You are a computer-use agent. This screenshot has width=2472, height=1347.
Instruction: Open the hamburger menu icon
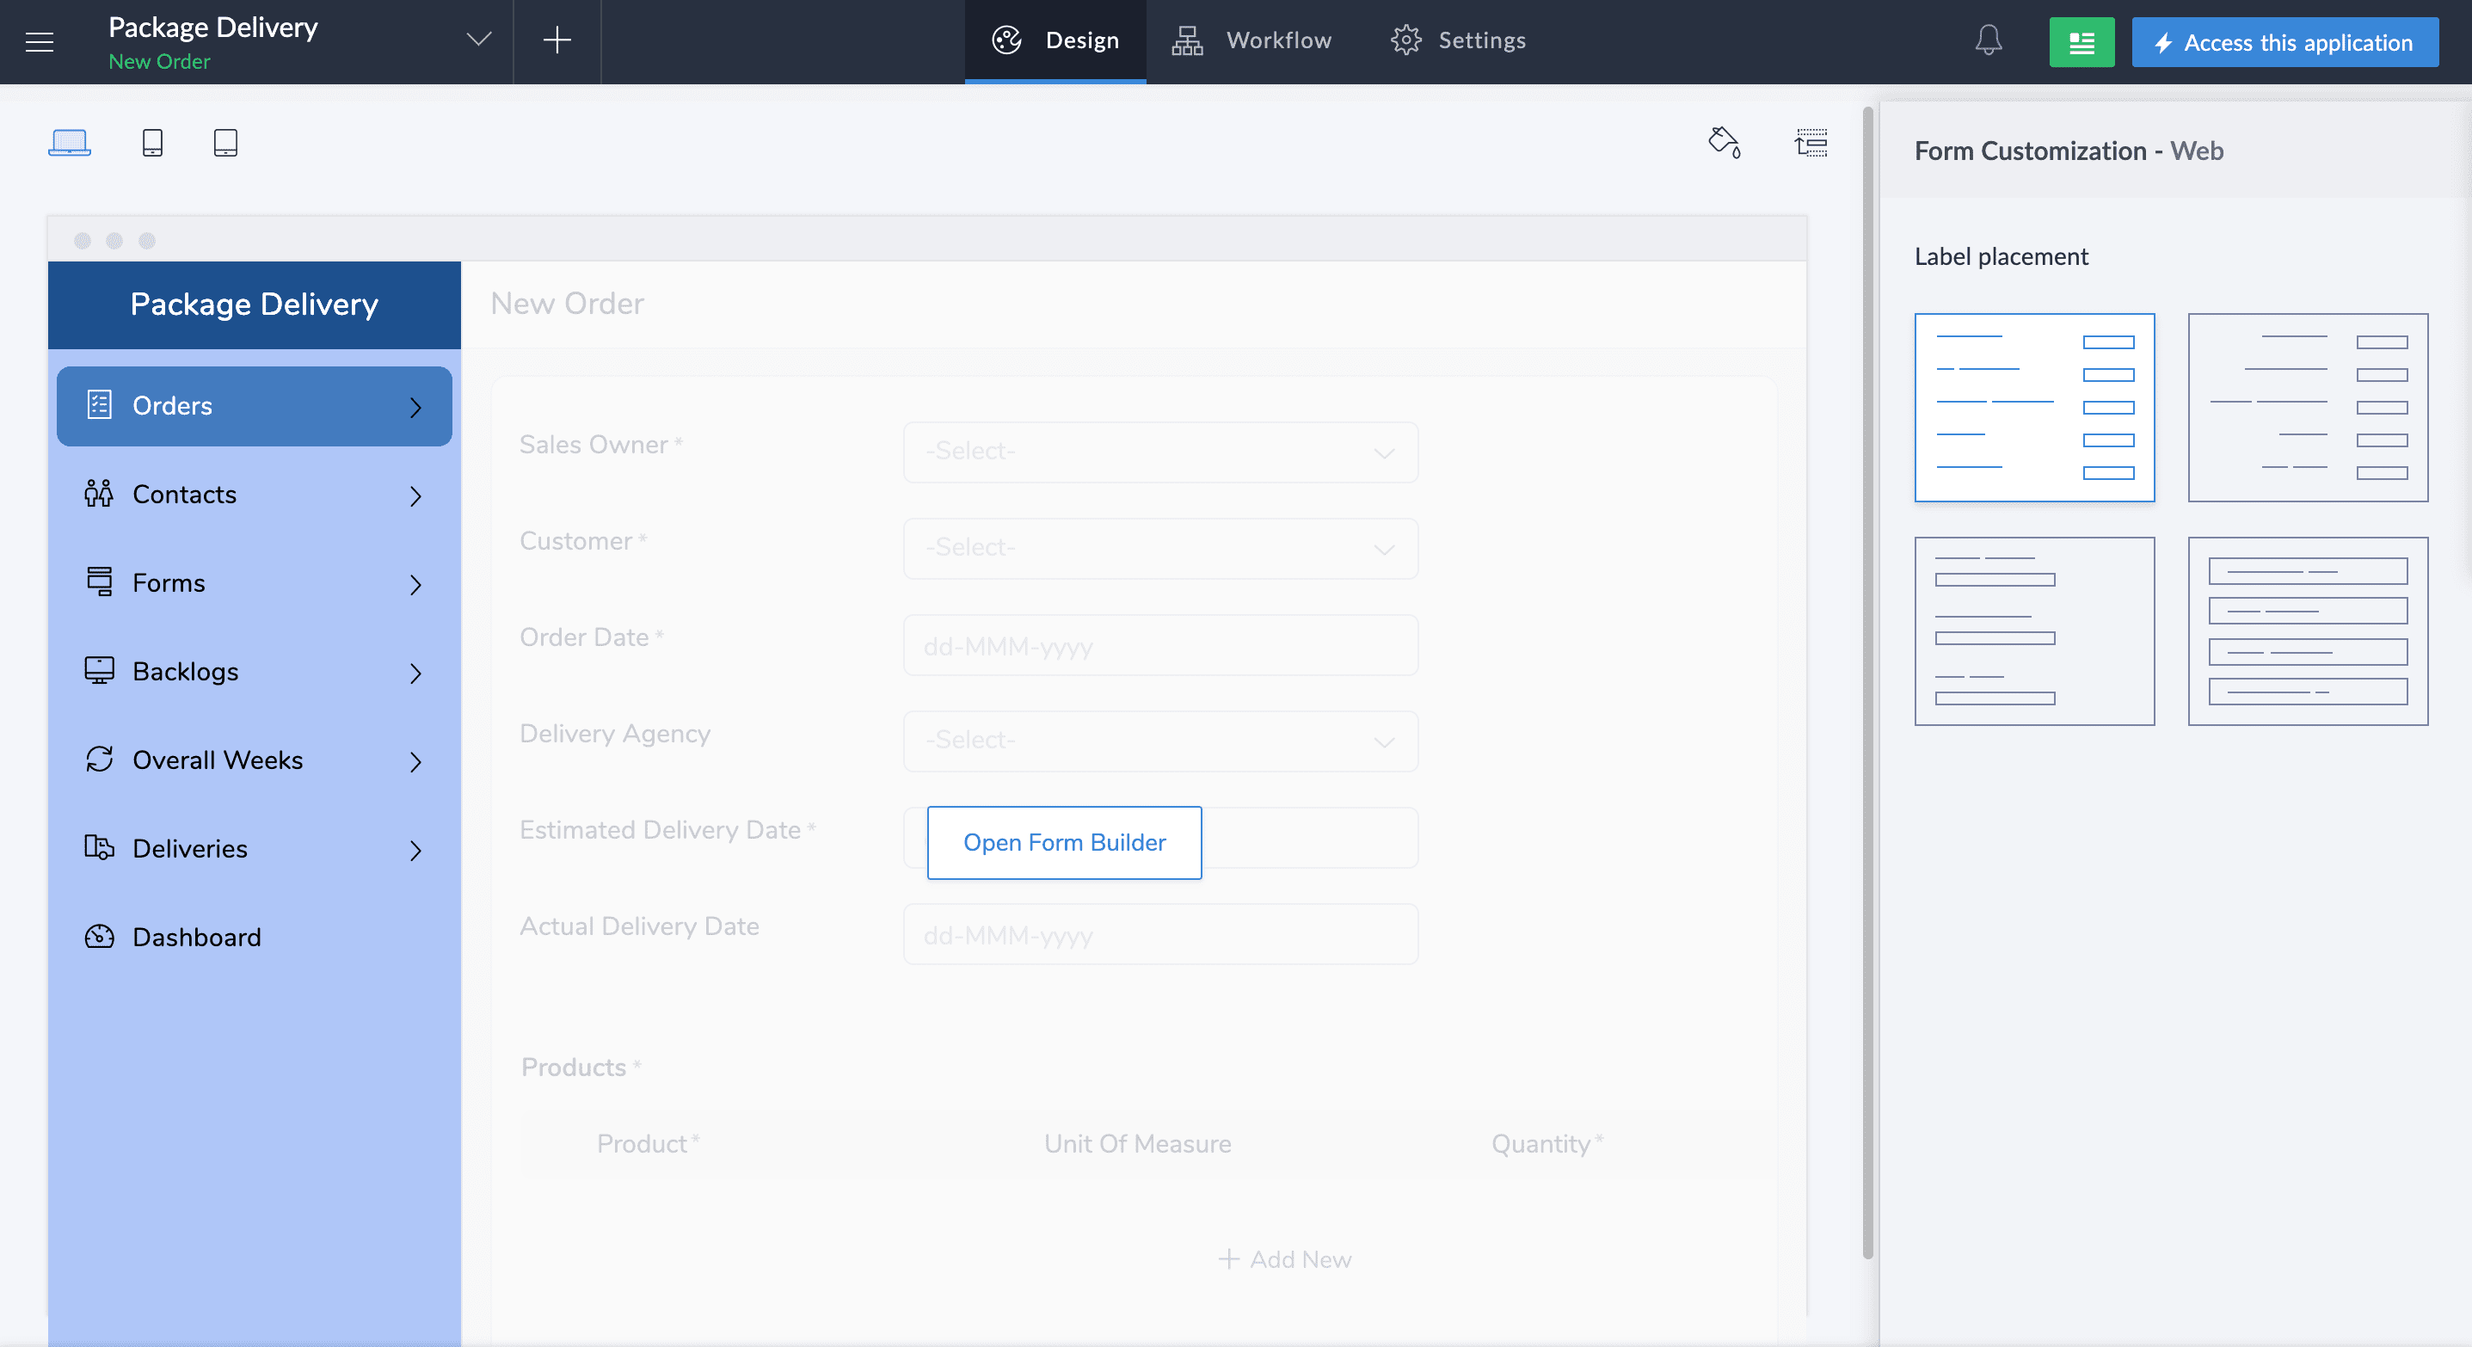(x=40, y=41)
